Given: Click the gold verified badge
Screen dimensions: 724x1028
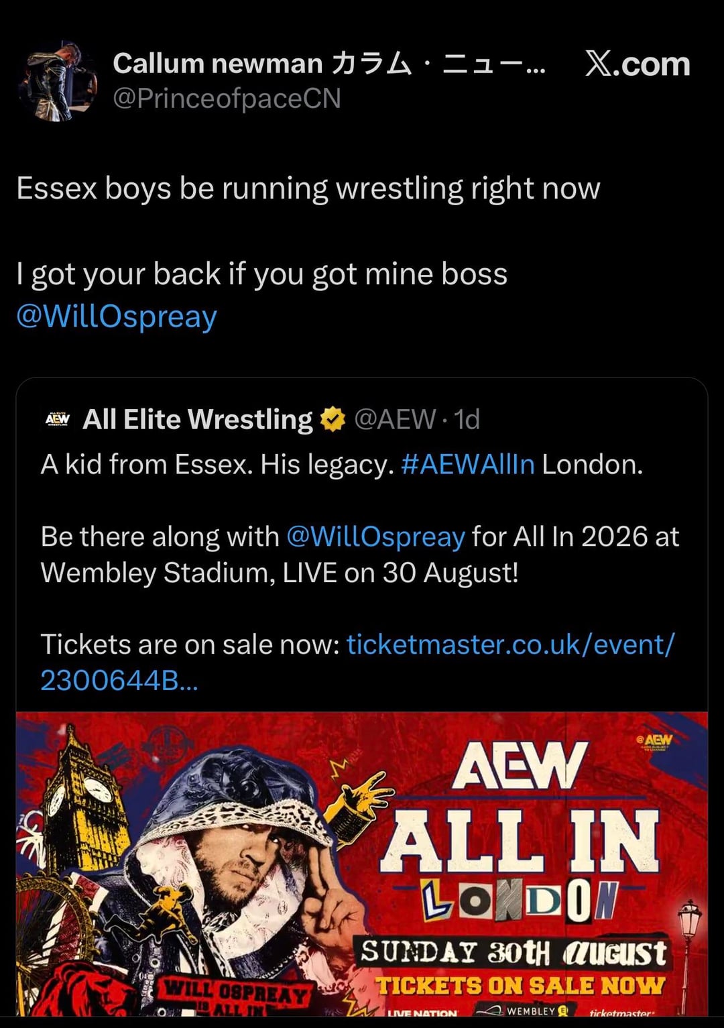Looking at the screenshot, I should pos(333,420).
